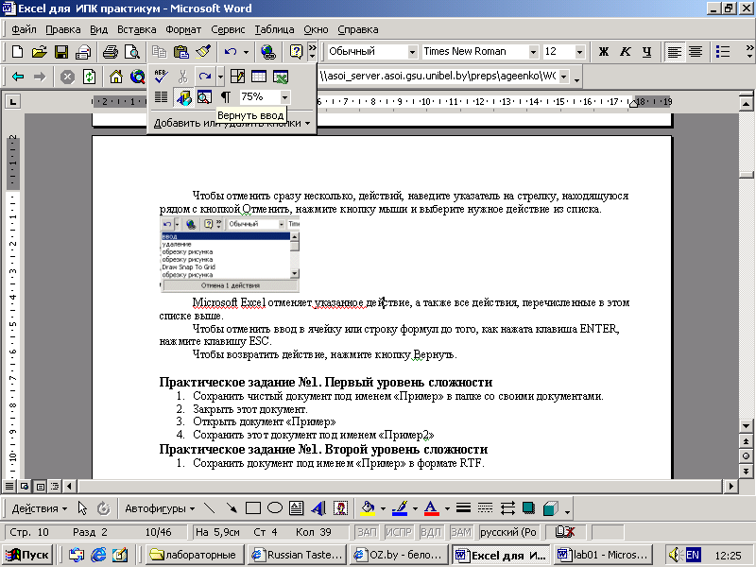This screenshot has width=756, height=567.
Task: Open the Правка menu
Action: tap(63, 29)
